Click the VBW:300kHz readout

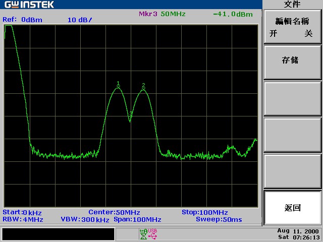[85, 220]
